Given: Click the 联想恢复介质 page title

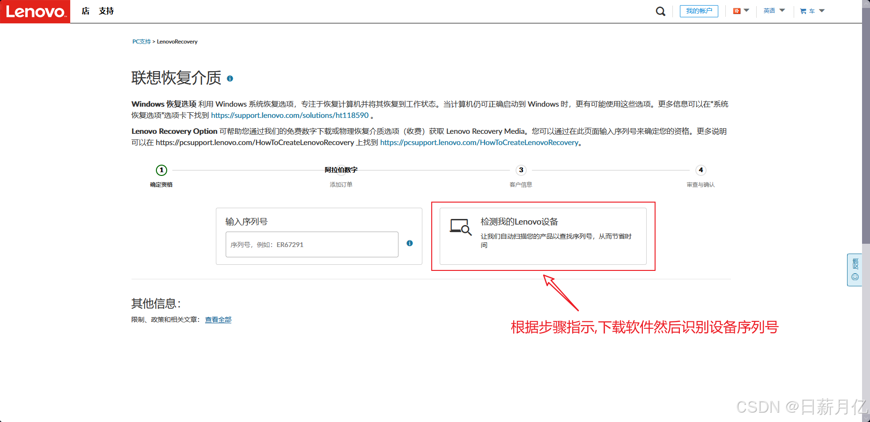Looking at the screenshot, I should 176,78.
